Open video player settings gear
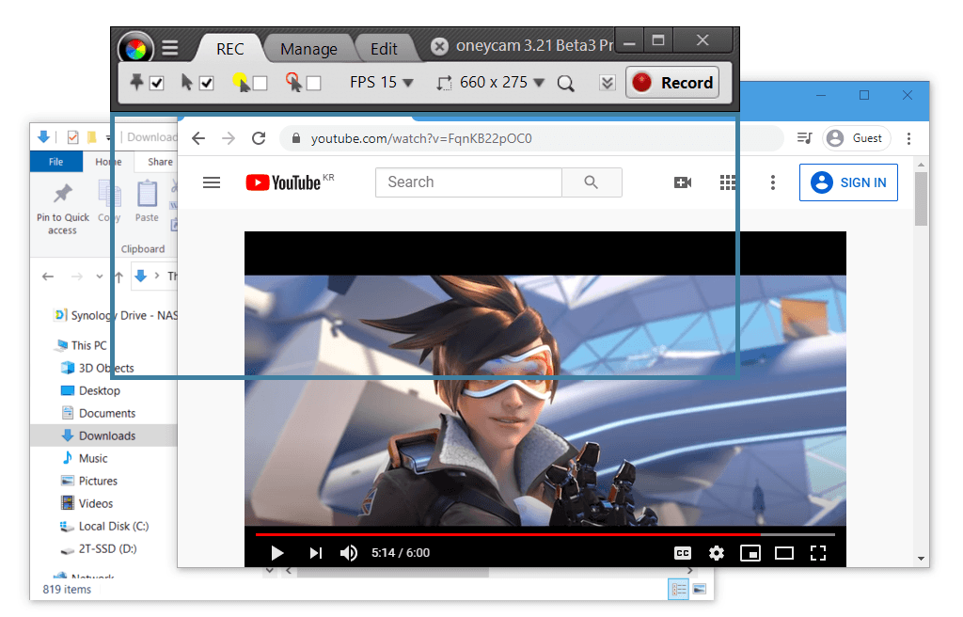This screenshot has height=617, width=963. [716, 553]
